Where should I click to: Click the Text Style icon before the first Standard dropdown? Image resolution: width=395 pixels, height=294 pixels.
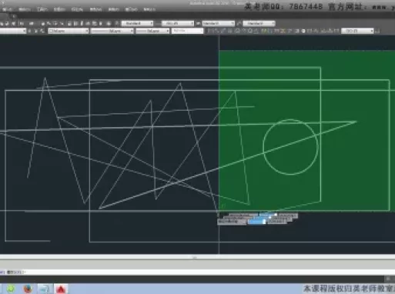pyautogui.click(x=117, y=23)
